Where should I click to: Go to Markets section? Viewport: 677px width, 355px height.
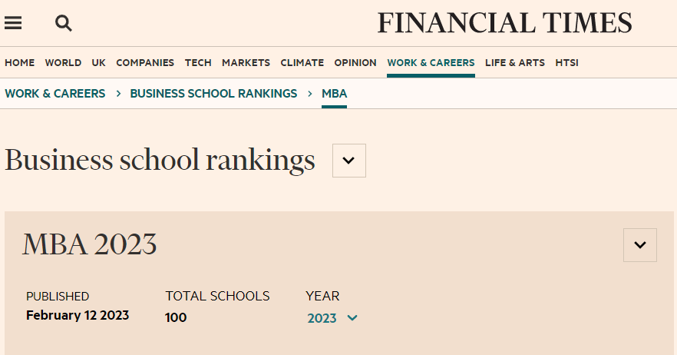point(246,63)
